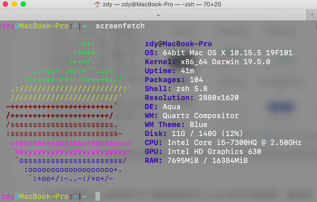Click the cursor block at the bottom prompt
The width and height of the screenshot is (317, 202).
[x=97, y=196]
